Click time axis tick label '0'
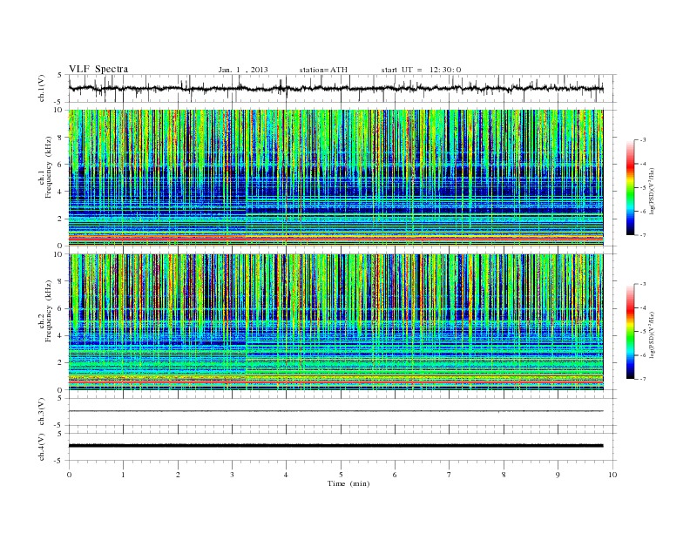The width and height of the screenshot is (690, 533). coord(69,475)
